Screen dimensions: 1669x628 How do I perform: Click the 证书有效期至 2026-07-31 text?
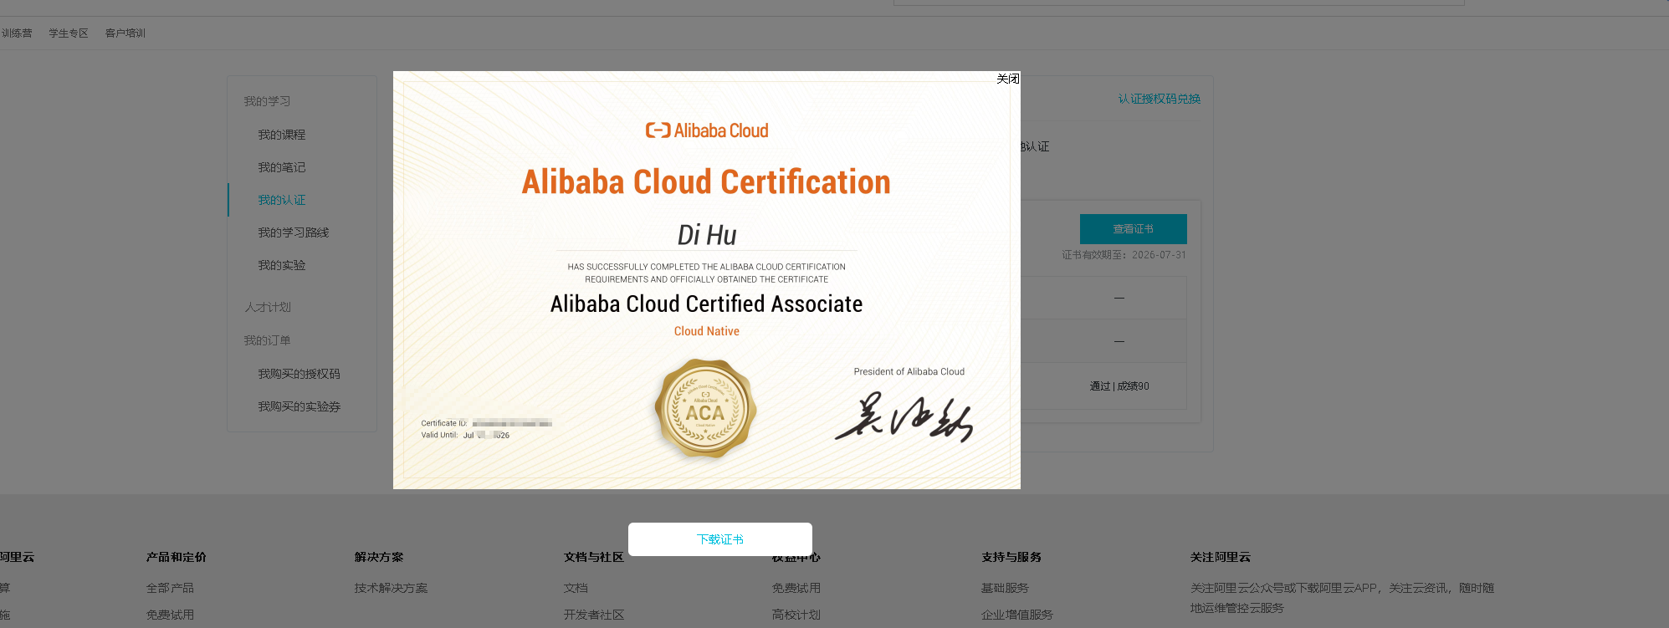click(1124, 255)
